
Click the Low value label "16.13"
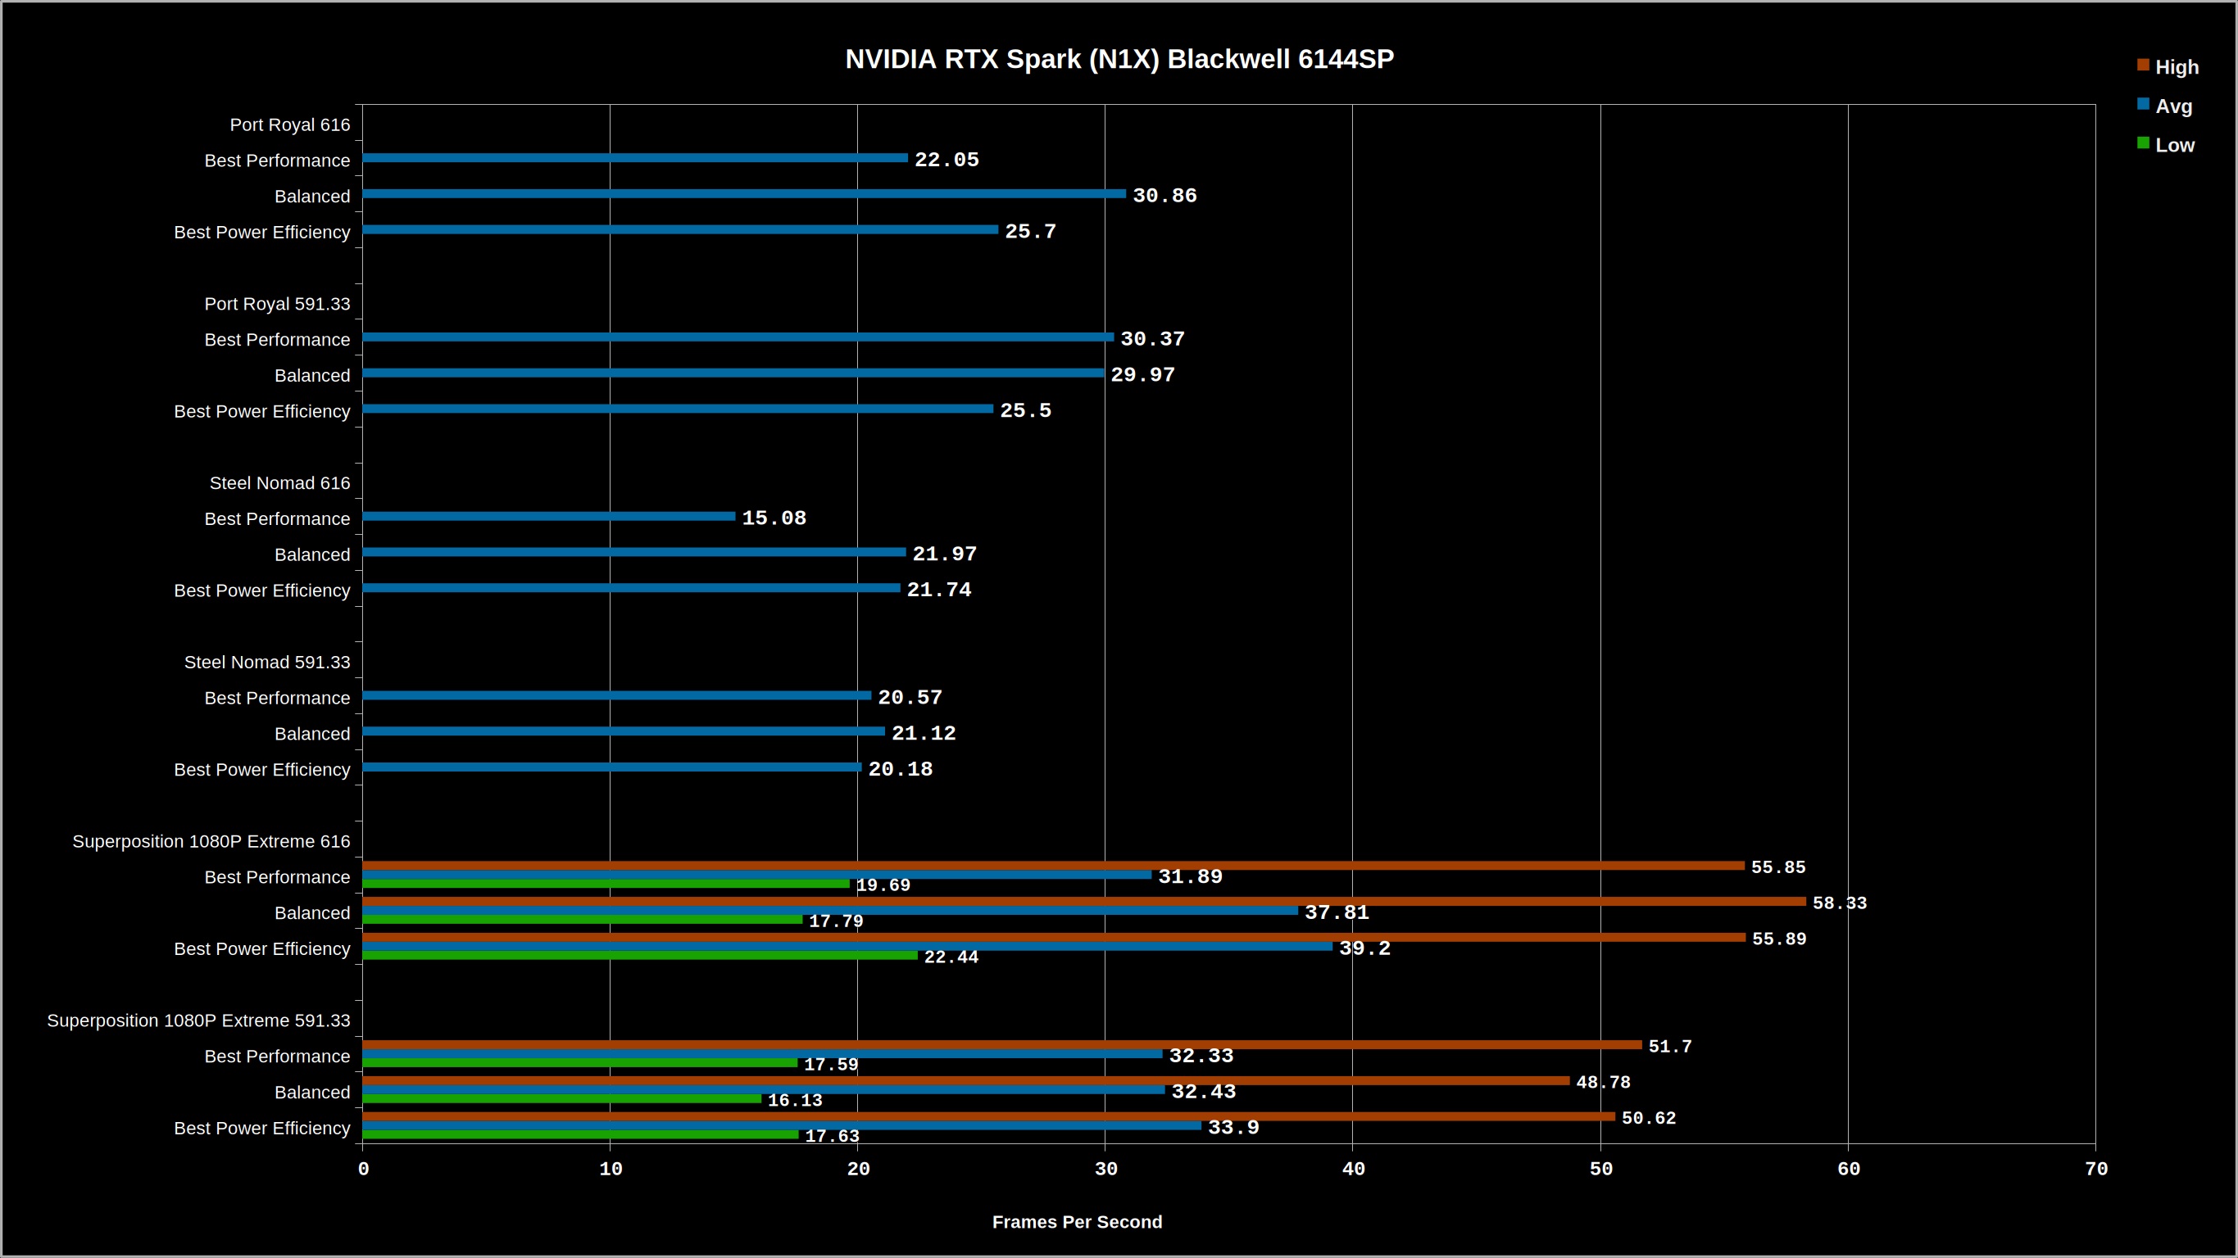click(795, 1101)
